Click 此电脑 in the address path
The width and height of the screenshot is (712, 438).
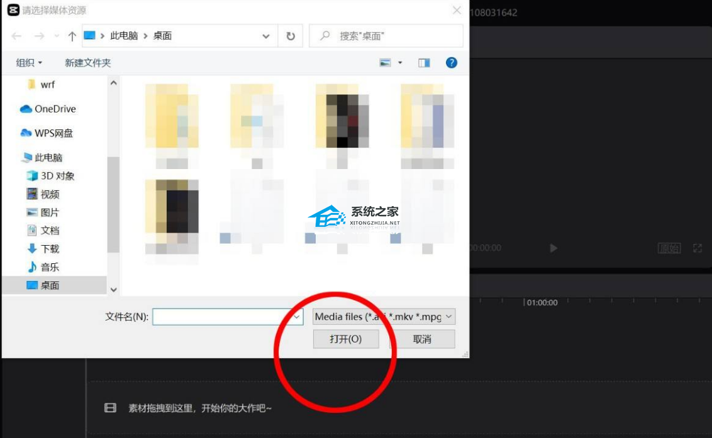click(x=124, y=36)
